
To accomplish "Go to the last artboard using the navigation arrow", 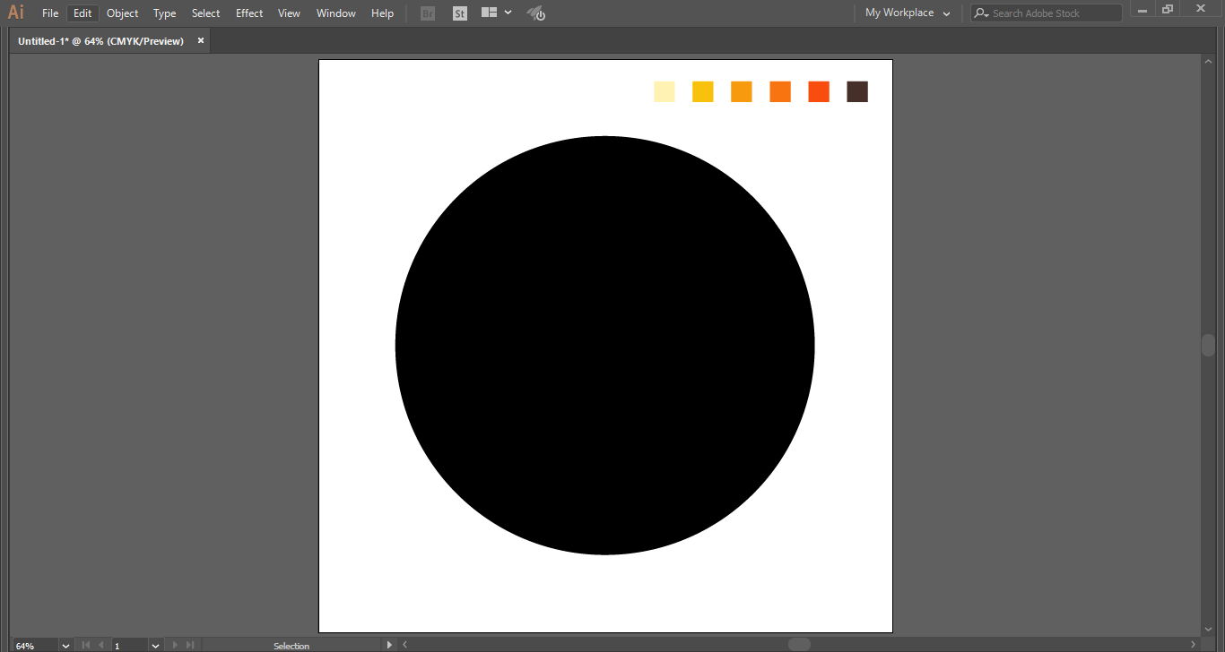I will pos(190,645).
